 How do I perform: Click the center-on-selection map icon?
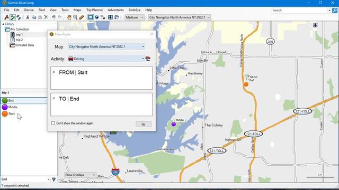click(110, 17)
